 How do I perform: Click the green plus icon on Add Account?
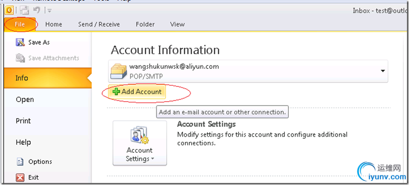116,91
